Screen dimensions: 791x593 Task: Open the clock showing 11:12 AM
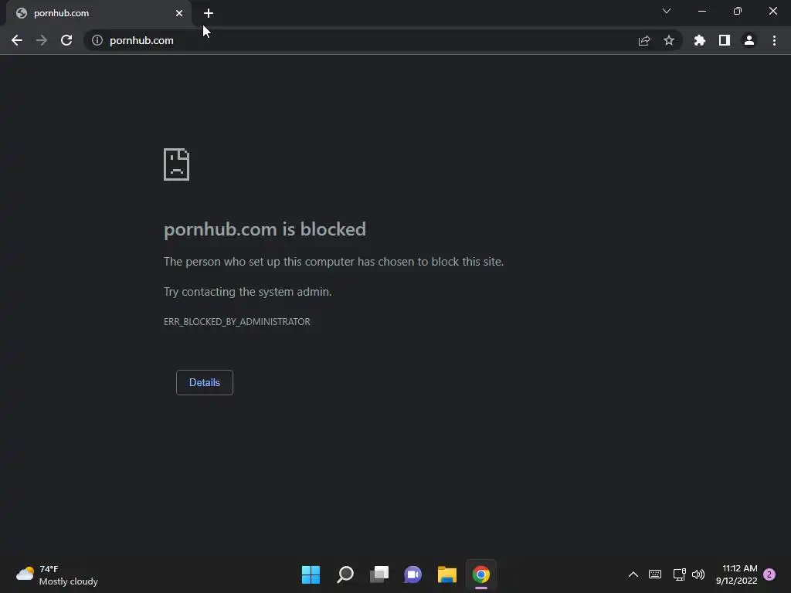[x=736, y=574]
